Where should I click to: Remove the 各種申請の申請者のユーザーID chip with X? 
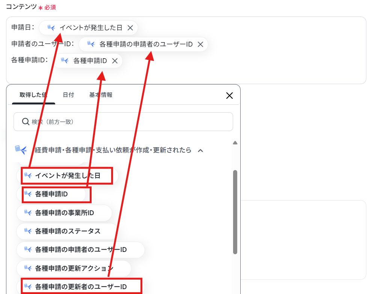click(x=200, y=44)
